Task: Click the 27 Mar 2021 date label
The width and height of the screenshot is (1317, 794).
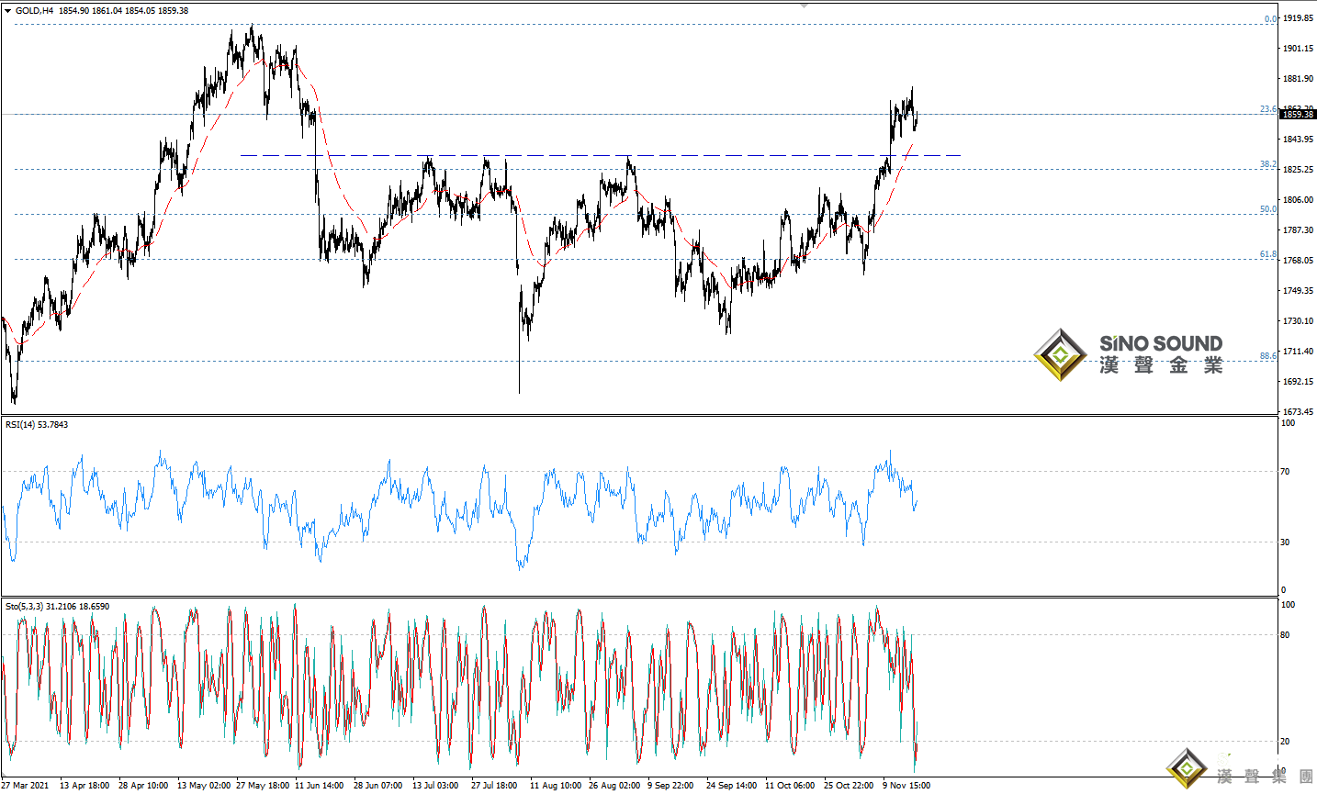Action: (x=26, y=786)
